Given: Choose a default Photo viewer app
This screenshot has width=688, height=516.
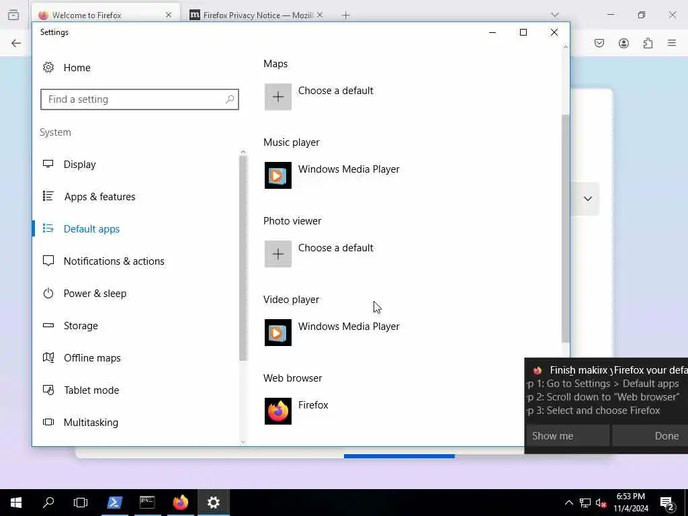Looking at the screenshot, I should coord(319,253).
